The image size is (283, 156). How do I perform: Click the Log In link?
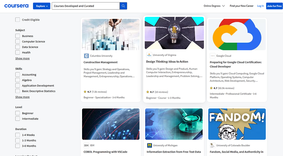[x=260, y=6]
